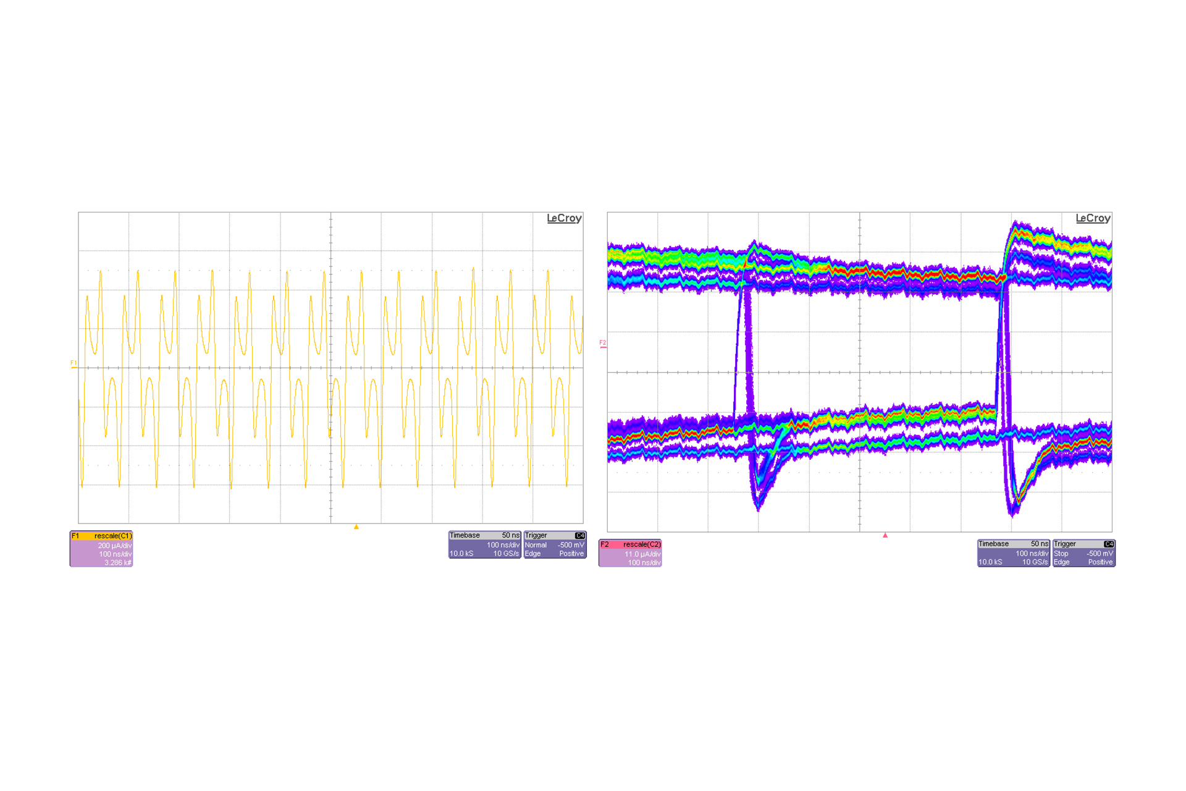Click the C4 badge in Normal trigger box
Viewport: 1186px width, 791px height.
pos(579,536)
